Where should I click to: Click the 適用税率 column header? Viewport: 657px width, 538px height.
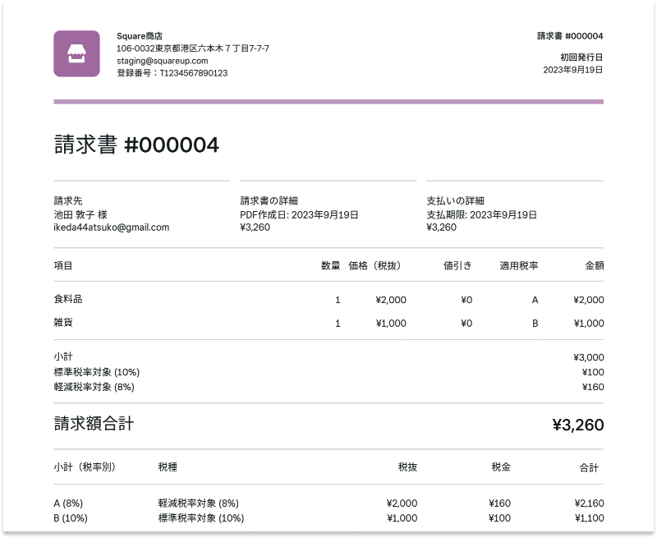point(519,265)
